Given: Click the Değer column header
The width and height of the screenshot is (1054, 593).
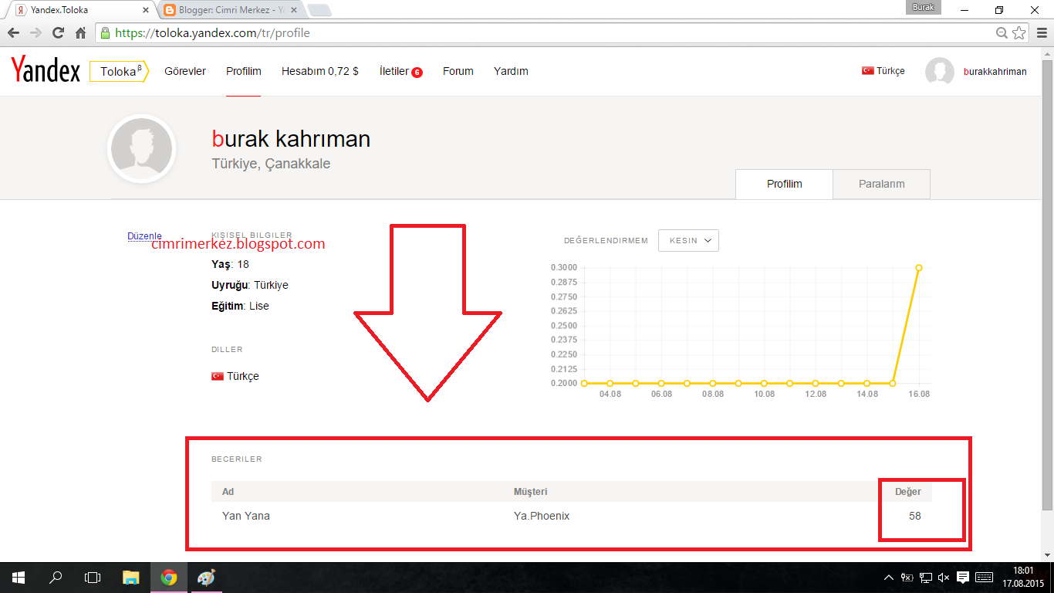Looking at the screenshot, I should click(x=908, y=492).
